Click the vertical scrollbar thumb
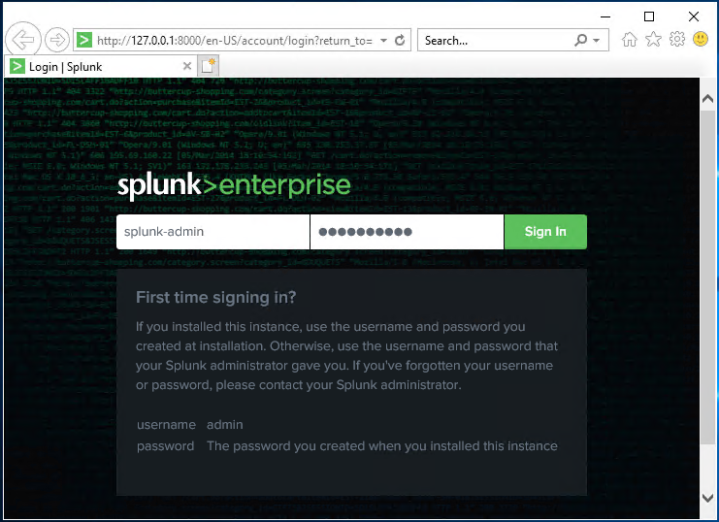Screen dimensions: 719x522 point(707,277)
